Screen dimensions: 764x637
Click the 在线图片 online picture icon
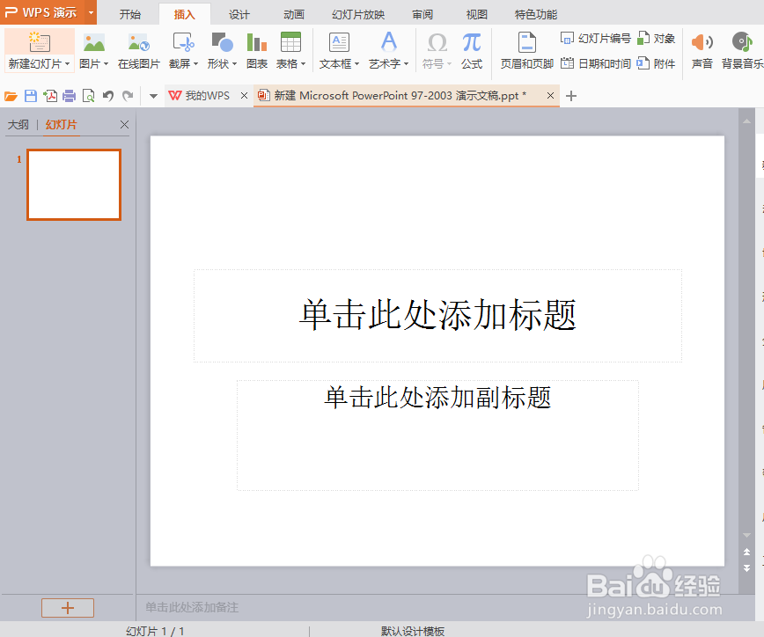coord(139,42)
